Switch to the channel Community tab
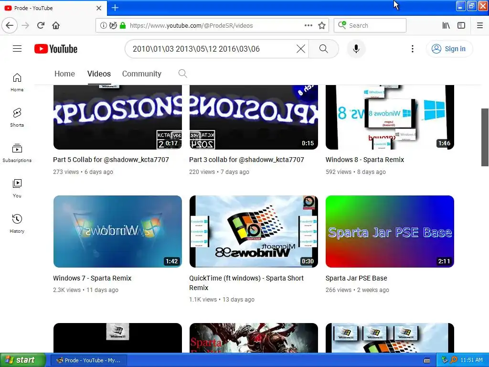The height and width of the screenshot is (367, 489). [x=141, y=74]
